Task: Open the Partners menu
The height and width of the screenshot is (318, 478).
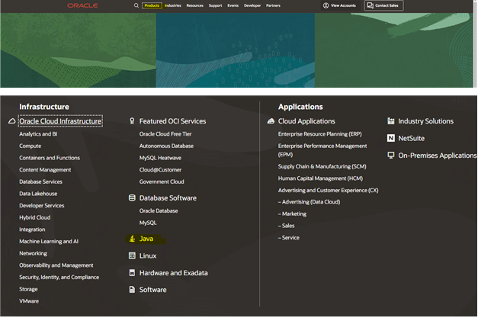Action: (x=273, y=5)
